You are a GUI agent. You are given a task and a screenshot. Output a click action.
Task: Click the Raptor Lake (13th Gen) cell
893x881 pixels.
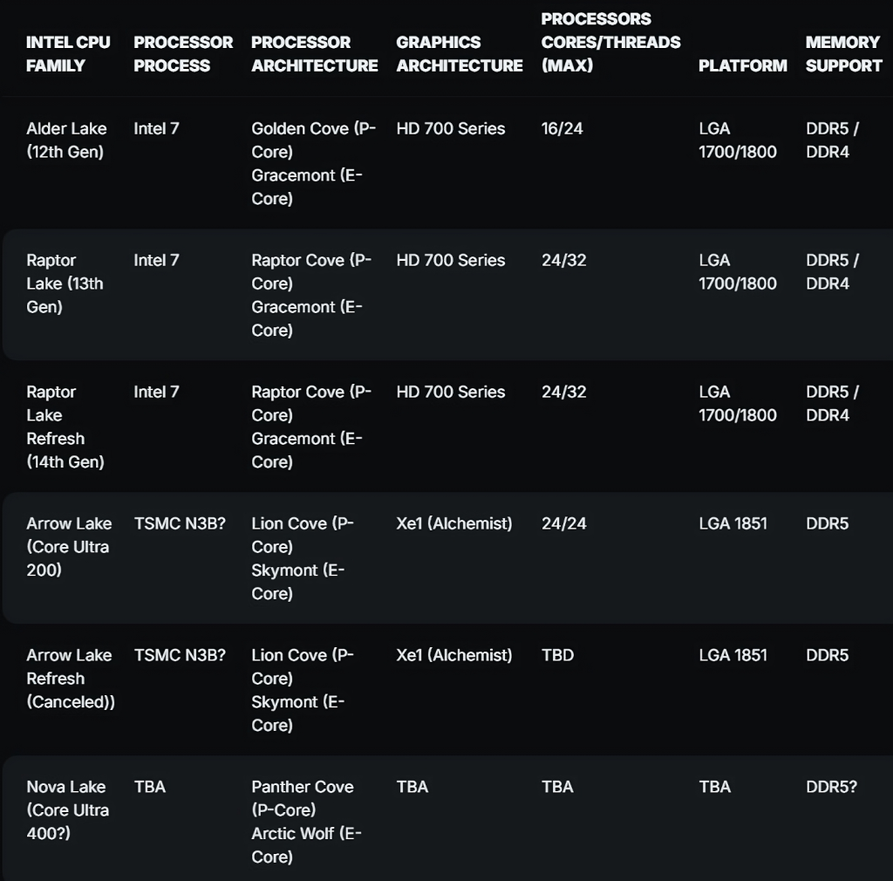click(x=65, y=283)
